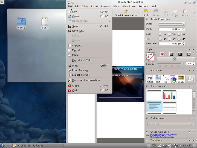
Task: Open the Slide Show menu
Action: (129, 6)
